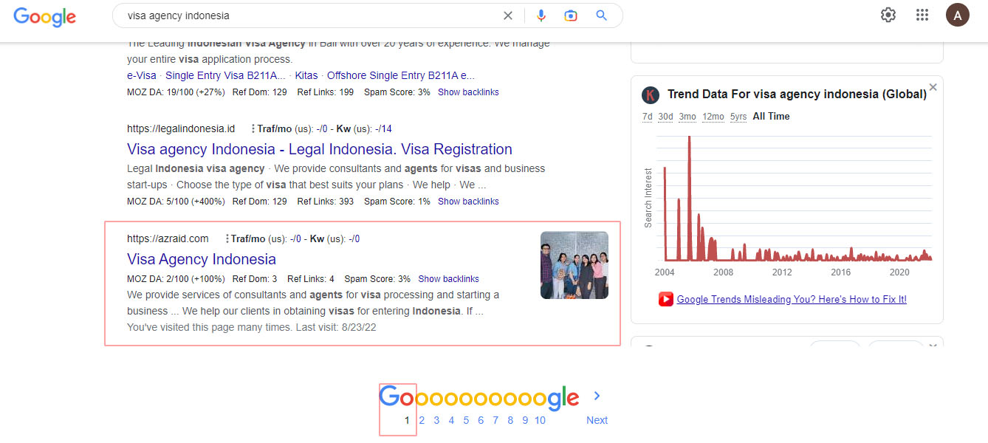Image resolution: width=988 pixels, height=443 pixels.
Task: Clear the search query with the X icon
Action: [x=508, y=16]
